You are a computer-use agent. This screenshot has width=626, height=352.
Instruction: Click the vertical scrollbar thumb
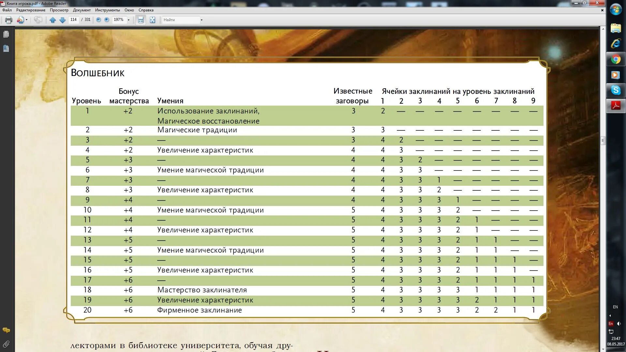click(603, 140)
